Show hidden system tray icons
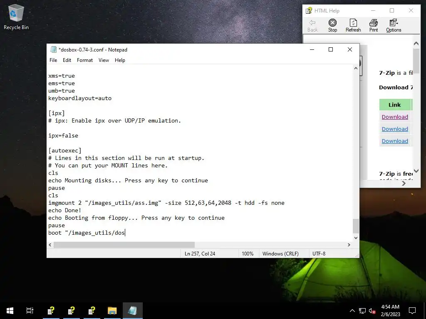This screenshot has height=319, width=426. click(x=352, y=311)
